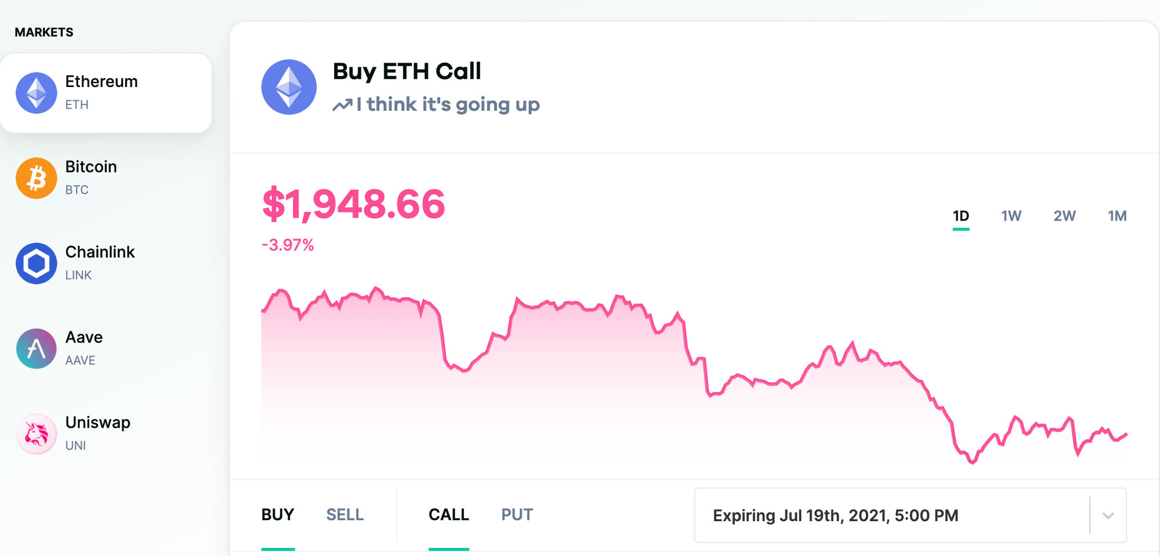Click the upward trend arrow icon
Viewport: 1160px width, 556px height.
point(342,105)
